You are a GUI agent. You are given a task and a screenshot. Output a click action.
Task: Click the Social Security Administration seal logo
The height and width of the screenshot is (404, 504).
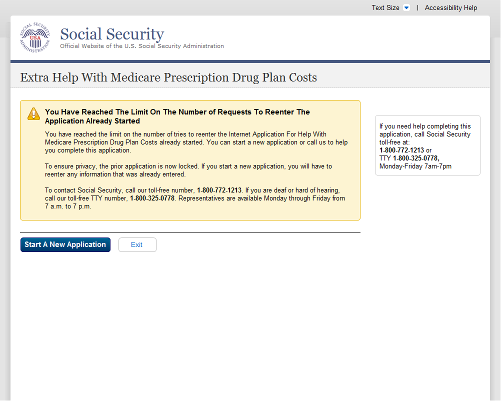coord(35,38)
